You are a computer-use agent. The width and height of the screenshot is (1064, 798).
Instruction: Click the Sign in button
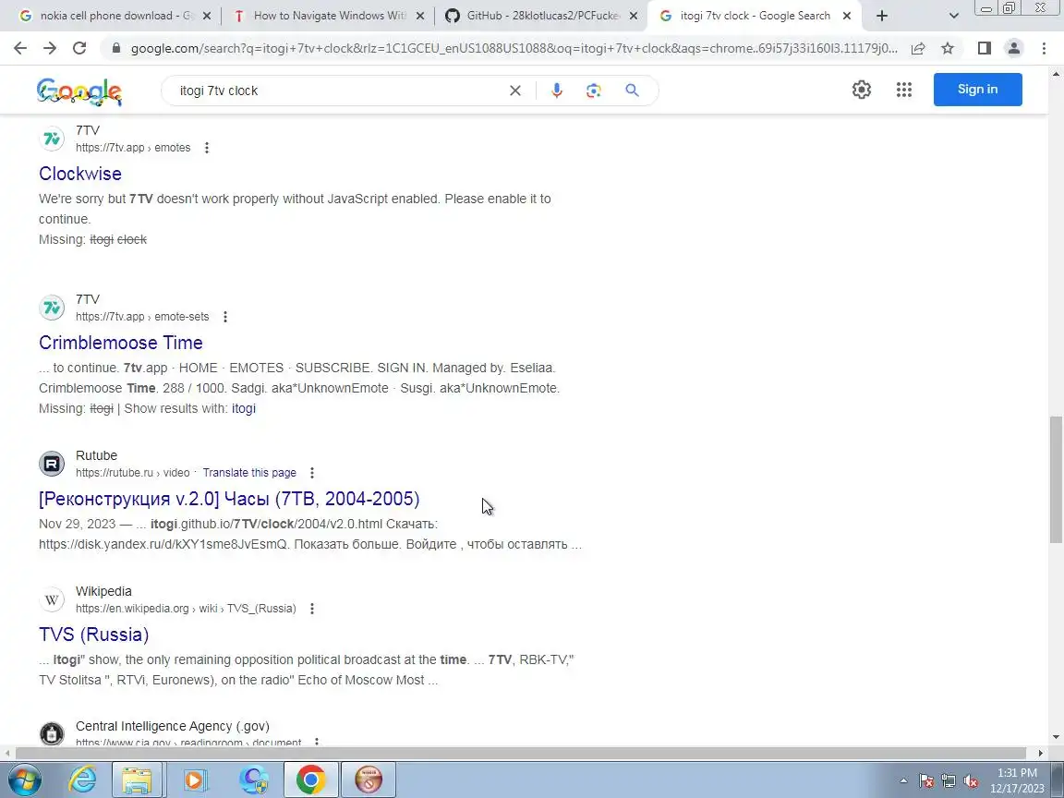point(977,90)
